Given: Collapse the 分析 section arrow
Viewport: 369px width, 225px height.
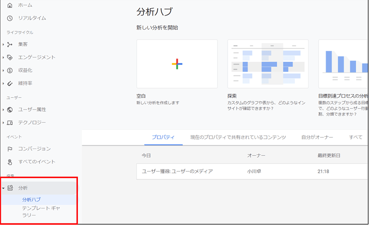Looking at the screenshot, I should [3, 188].
